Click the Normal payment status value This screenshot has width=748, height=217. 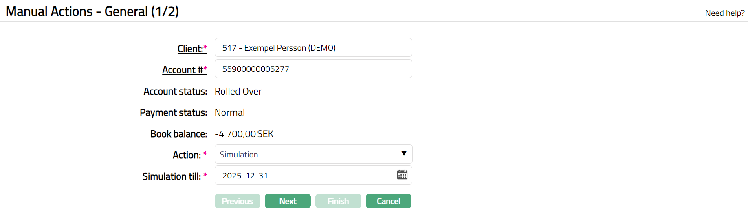coord(230,112)
